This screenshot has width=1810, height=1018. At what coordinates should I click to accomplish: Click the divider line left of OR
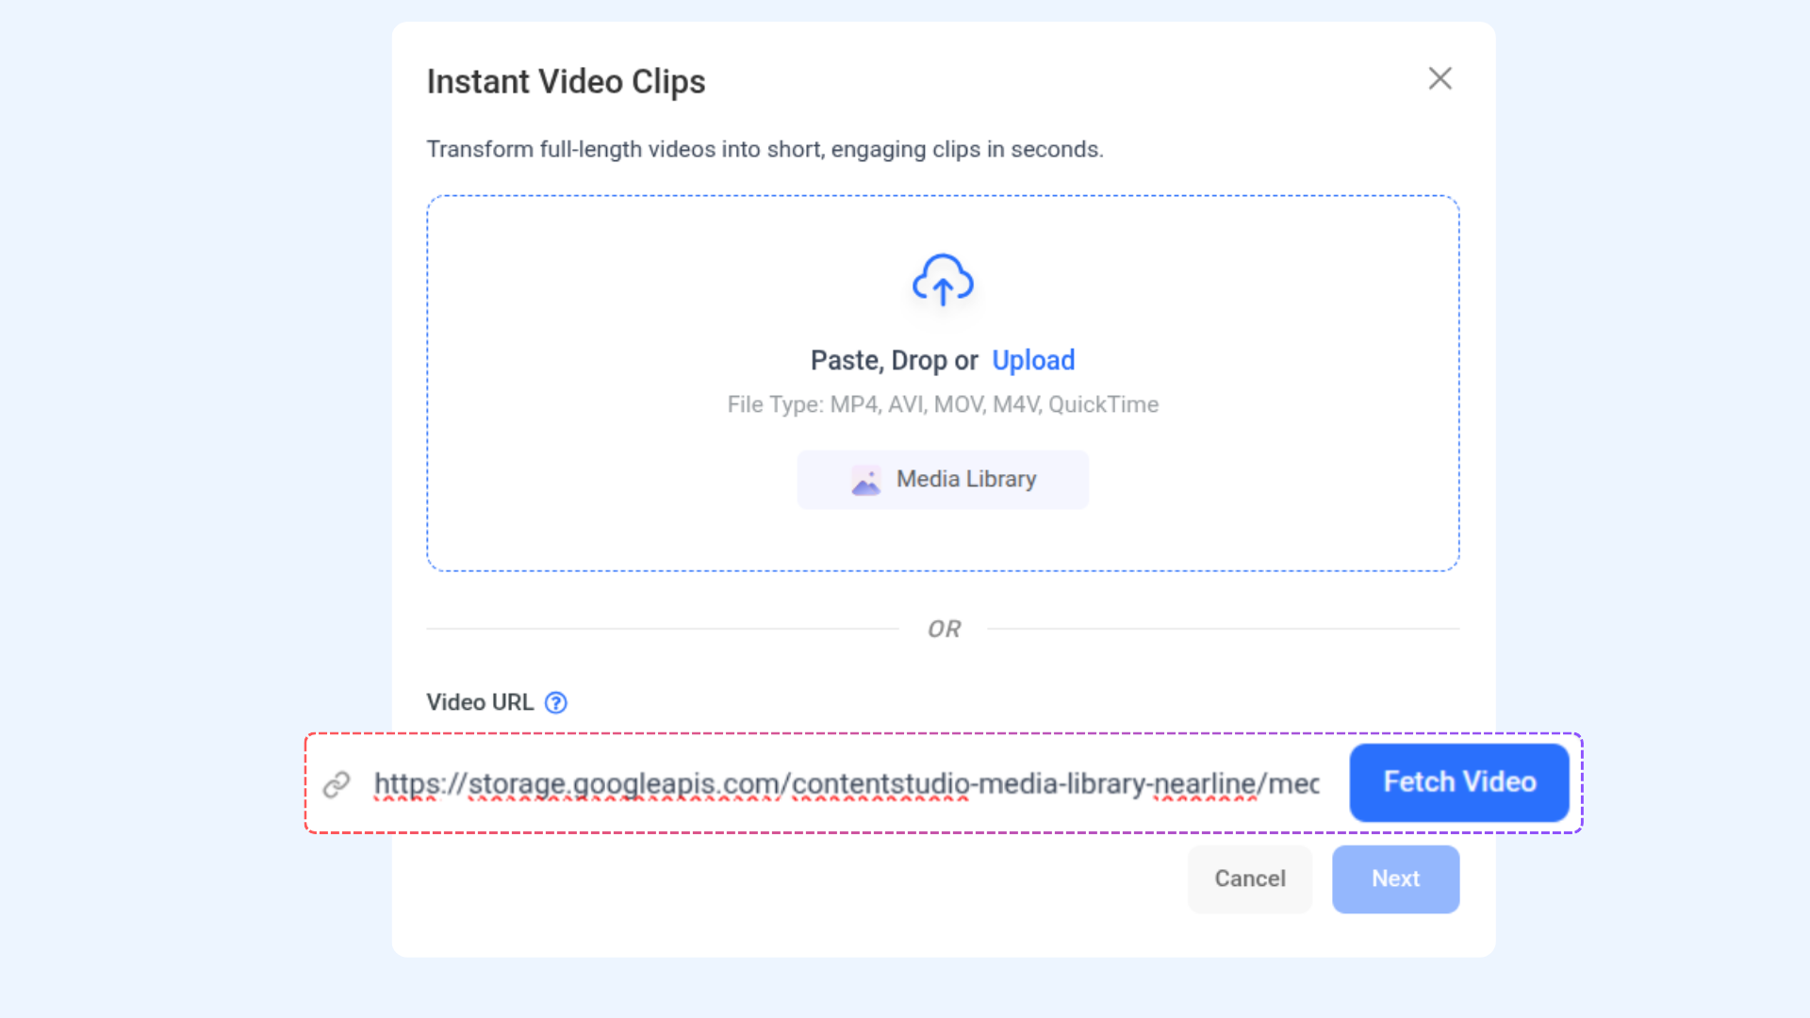pos(660,629)
